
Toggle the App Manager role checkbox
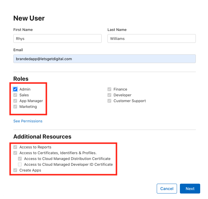pyautogui.click(x=15, y=101)
